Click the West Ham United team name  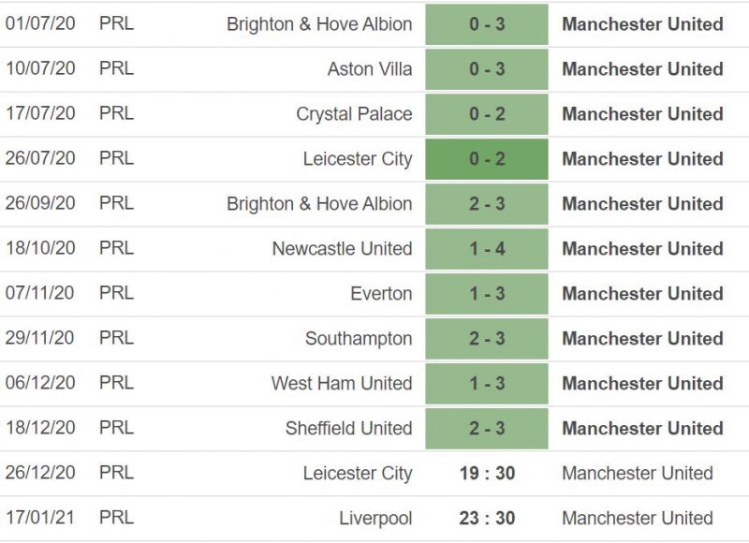(342, 384)
